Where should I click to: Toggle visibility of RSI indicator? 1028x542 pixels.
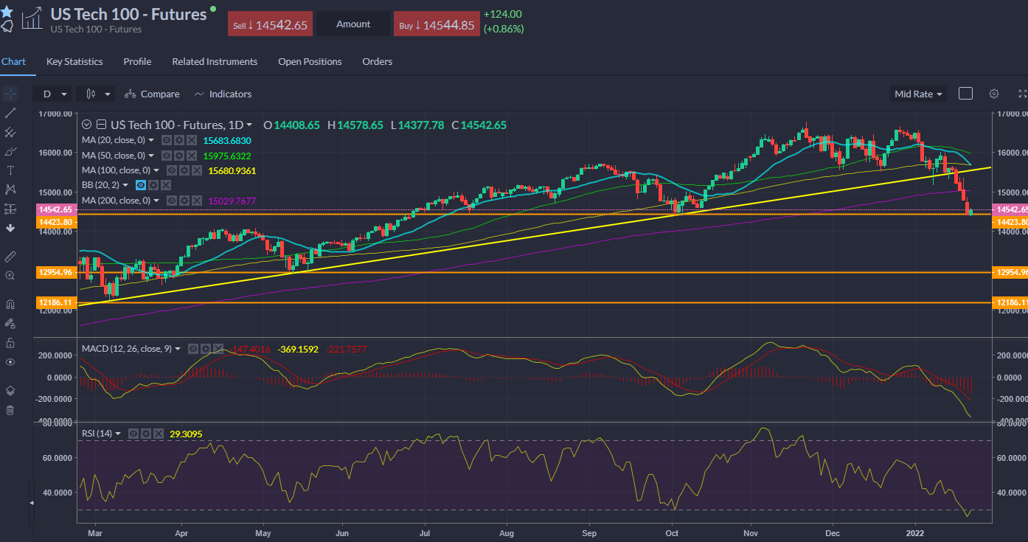pos(134,434)
